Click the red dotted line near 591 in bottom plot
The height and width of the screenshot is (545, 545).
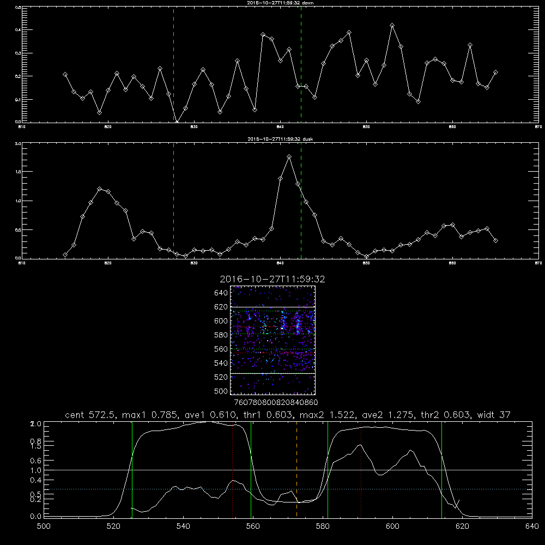tap(361, 469)
